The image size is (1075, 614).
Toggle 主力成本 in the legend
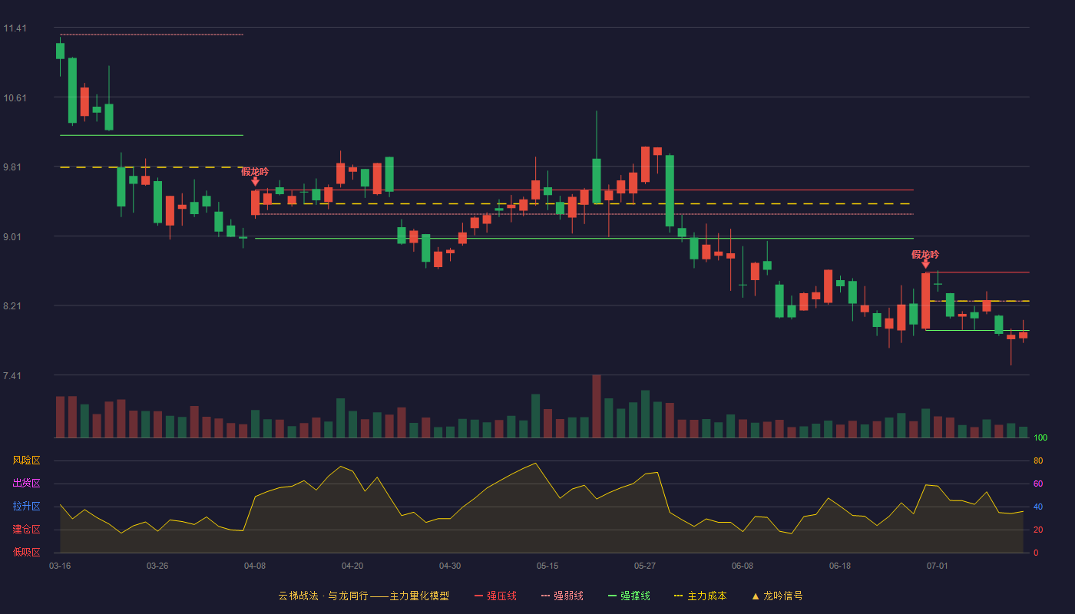click(700, 596)
